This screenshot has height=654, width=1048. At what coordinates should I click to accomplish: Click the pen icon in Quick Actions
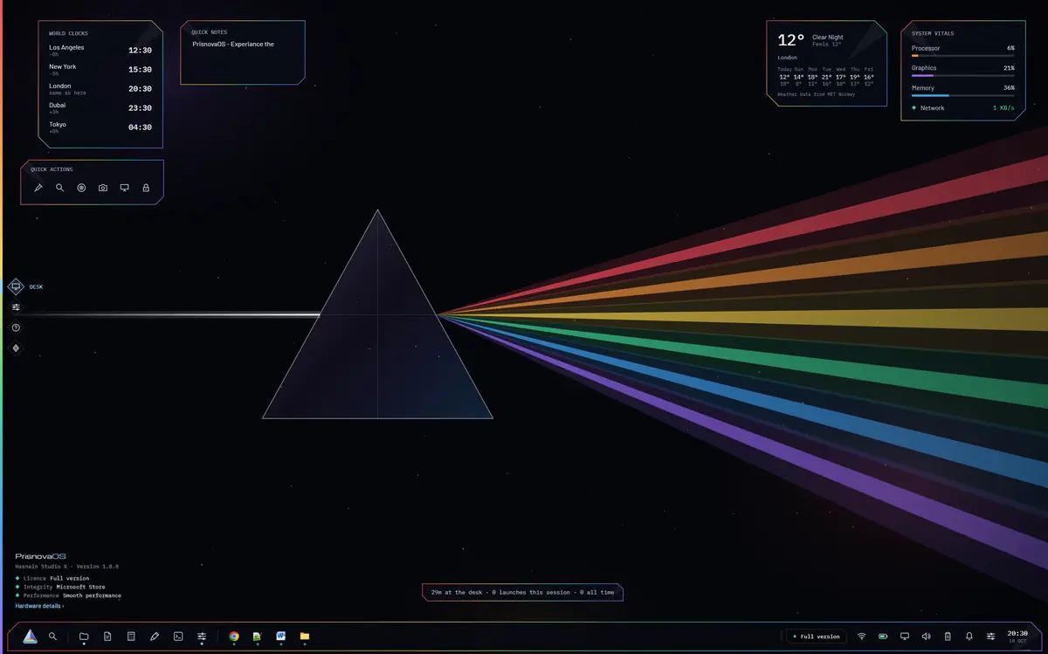tap(38, 188)
